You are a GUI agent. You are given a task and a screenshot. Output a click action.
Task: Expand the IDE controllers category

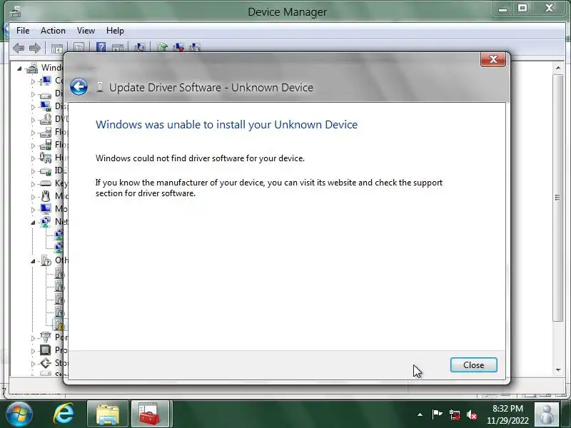click(33, 171)
